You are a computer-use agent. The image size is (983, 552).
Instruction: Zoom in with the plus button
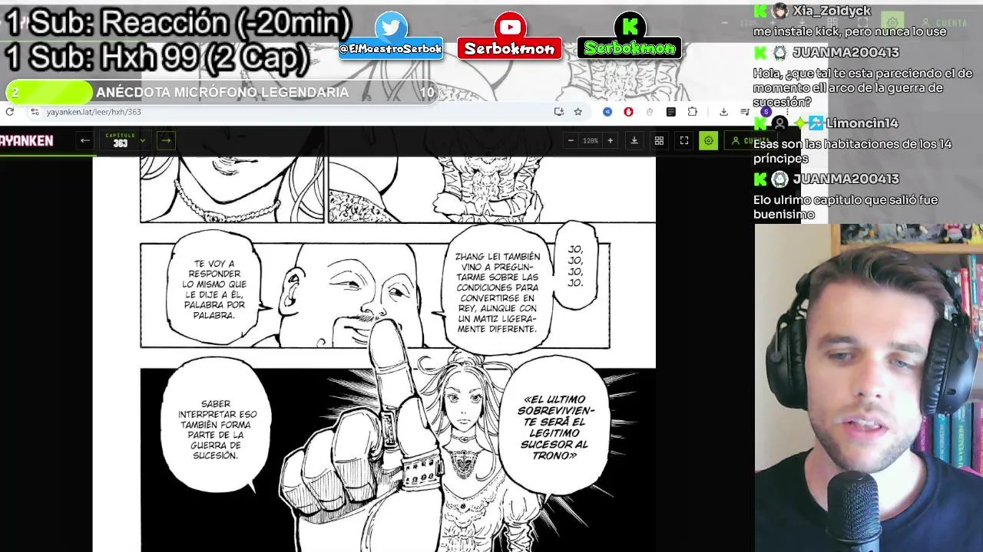tap(611, 140)
